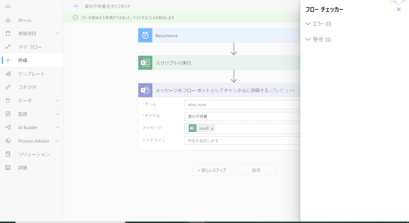This screenshot has width=409, height=223.
Task: Click the Recurrence clock icon
Action: (145, 35)
